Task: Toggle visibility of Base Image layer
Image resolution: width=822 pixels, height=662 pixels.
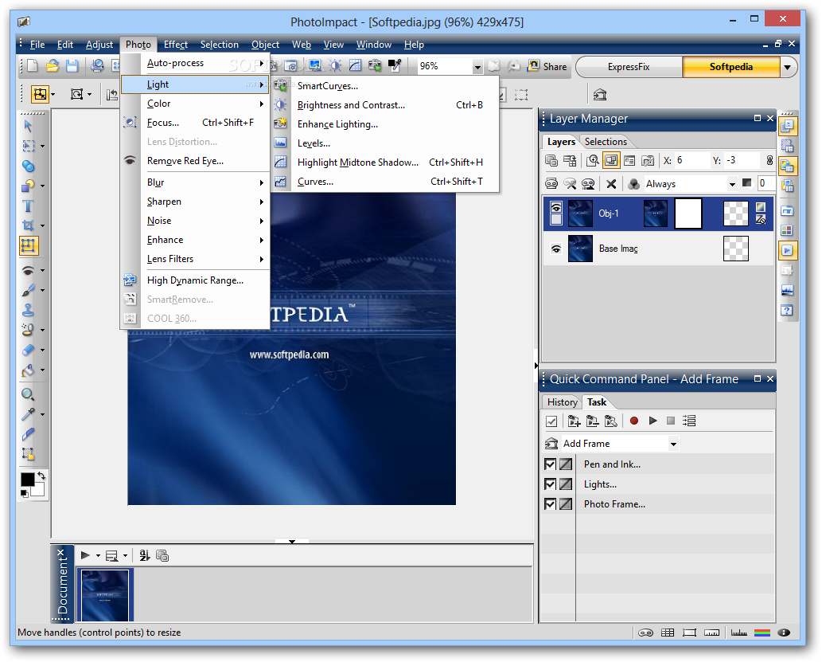Action: click(556, 249)
